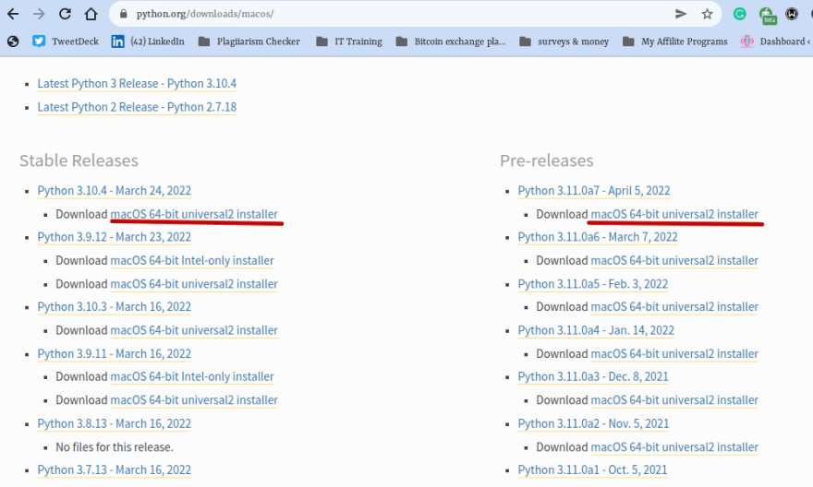Screen dimensions: 813x487
Task: Download Python 3.11.0a7 universal2 installer
Action: [x=674, y=214]
